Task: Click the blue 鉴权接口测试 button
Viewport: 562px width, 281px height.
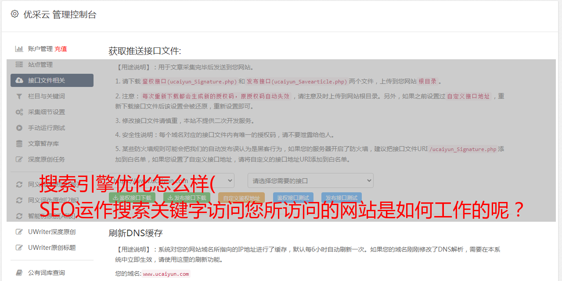Action: (293, 198)
